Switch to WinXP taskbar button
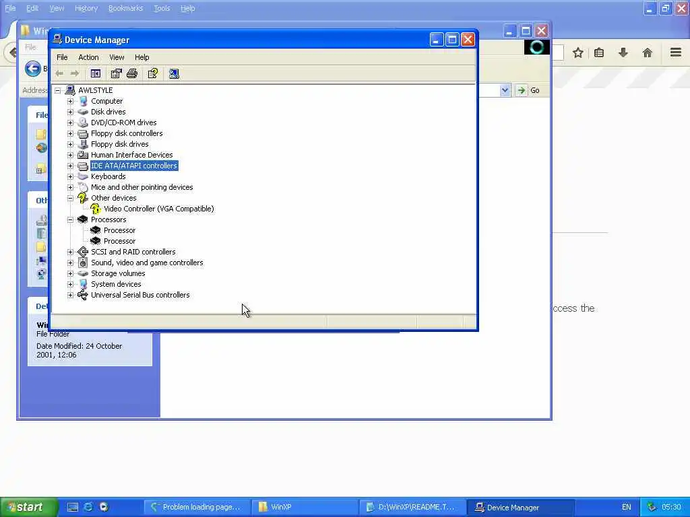Screen dimensions: 690x517 305,507
